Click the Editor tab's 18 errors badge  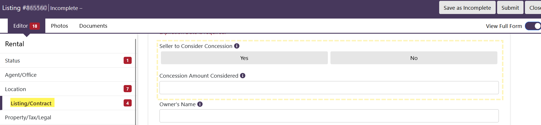35,26
